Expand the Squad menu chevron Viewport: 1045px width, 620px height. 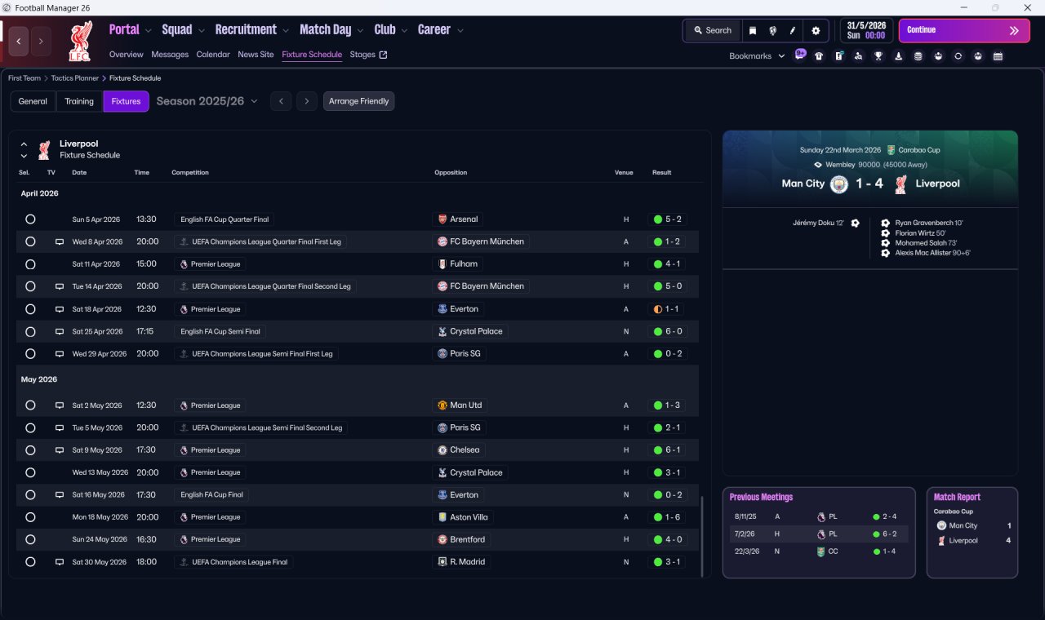click(x=201, y=31)
